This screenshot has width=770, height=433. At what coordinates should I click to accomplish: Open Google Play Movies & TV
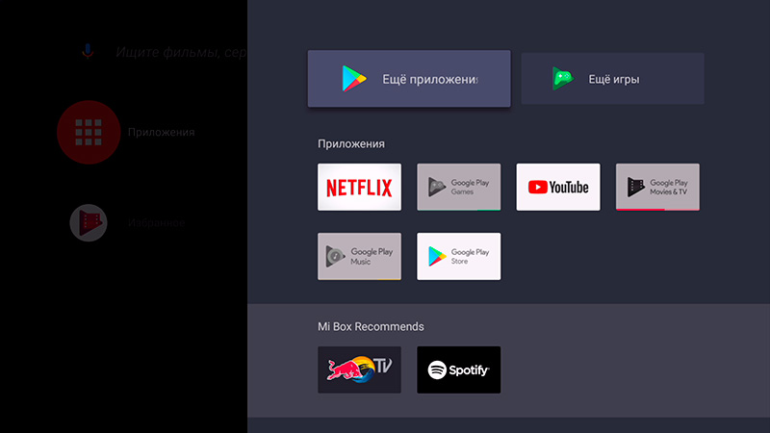coord(657,187)
